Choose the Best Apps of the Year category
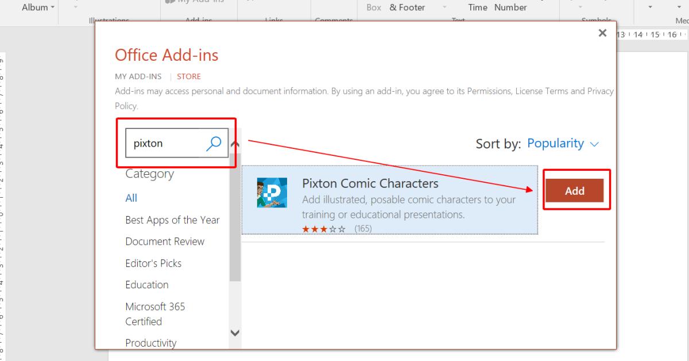 click(x=172, y=220)
